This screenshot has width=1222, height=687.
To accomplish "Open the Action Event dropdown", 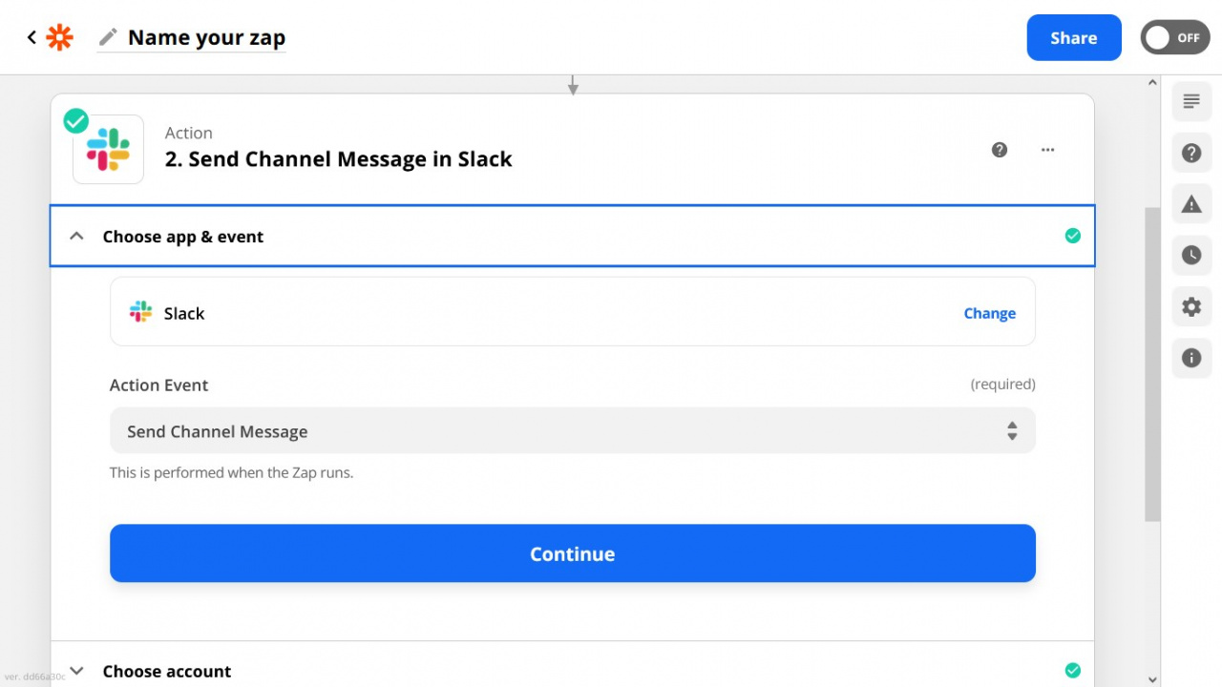I will coord(572,431).
